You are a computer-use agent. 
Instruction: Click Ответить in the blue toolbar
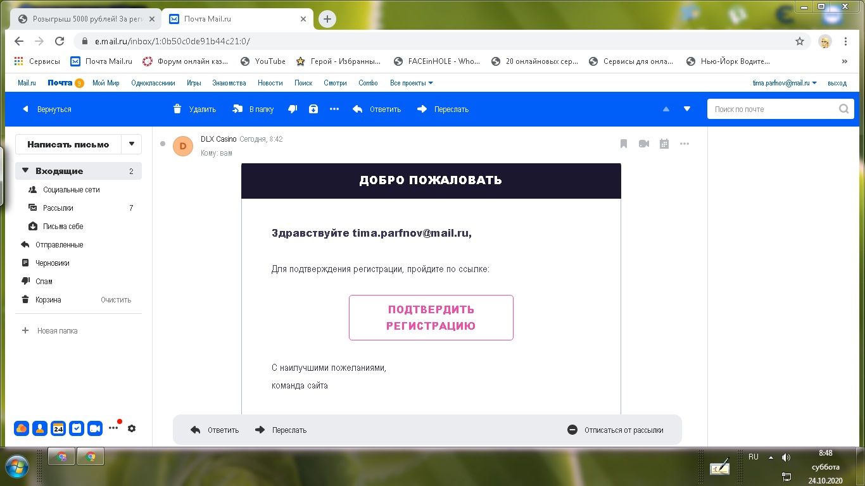[x=377, y=109]
